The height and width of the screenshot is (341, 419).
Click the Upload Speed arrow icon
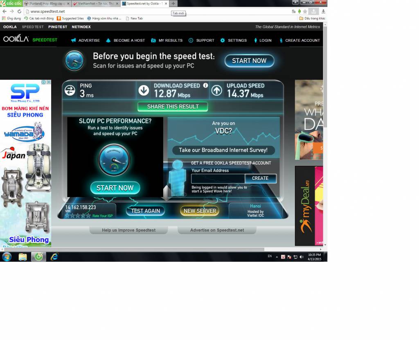pyautogui.click(x=217, y=90)
